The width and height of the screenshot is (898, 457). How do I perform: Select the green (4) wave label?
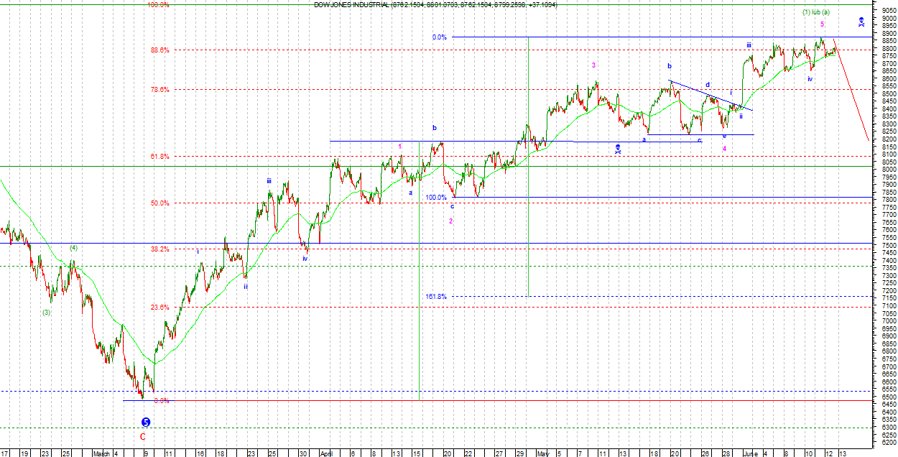pos(73,248)
